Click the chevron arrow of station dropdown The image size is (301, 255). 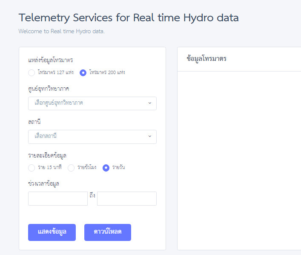click(150, 136)
